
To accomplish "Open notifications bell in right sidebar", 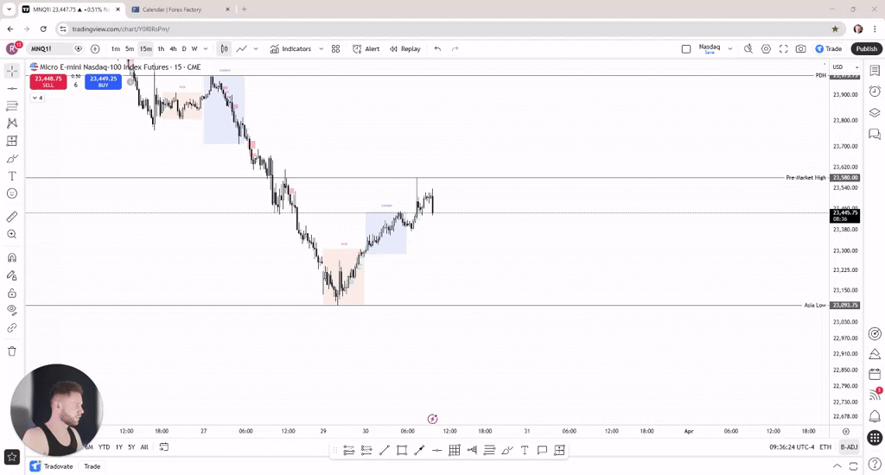I will (875, 416).
